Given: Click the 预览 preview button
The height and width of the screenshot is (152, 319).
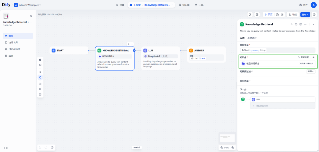Looking at the screenshot, I should coord(268,14).
